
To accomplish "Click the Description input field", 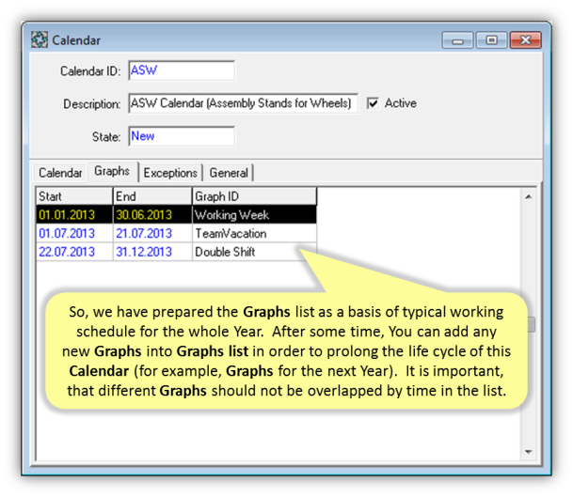I will pyautogui.click(x=243, y=103).
